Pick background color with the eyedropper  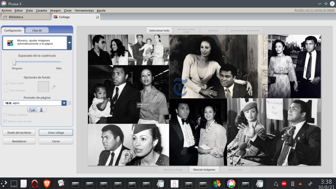pyautogui.click(x=54, y=87)
